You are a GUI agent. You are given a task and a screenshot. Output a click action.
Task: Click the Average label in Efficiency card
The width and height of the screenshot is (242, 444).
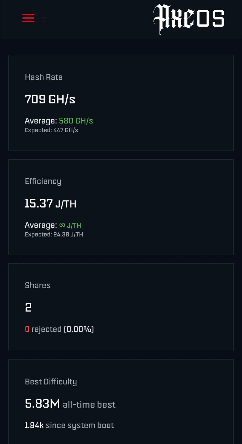click(41, 225)
